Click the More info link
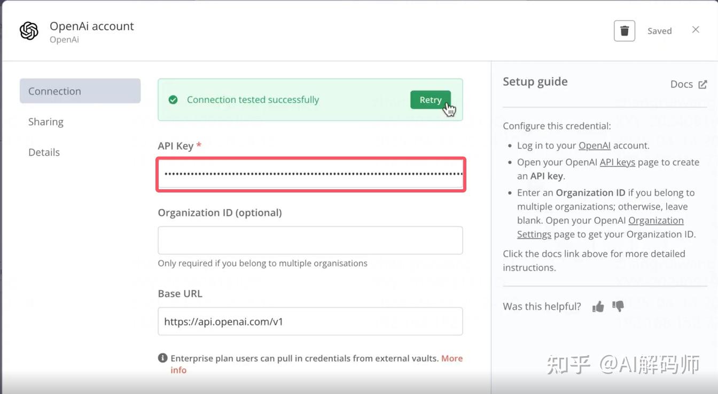This screenshot has width=718, height=394. [x=451, y=359]
